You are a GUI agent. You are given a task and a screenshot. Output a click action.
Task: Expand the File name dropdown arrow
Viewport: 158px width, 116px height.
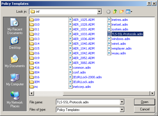pyautogui.click(x=122, y=102)
